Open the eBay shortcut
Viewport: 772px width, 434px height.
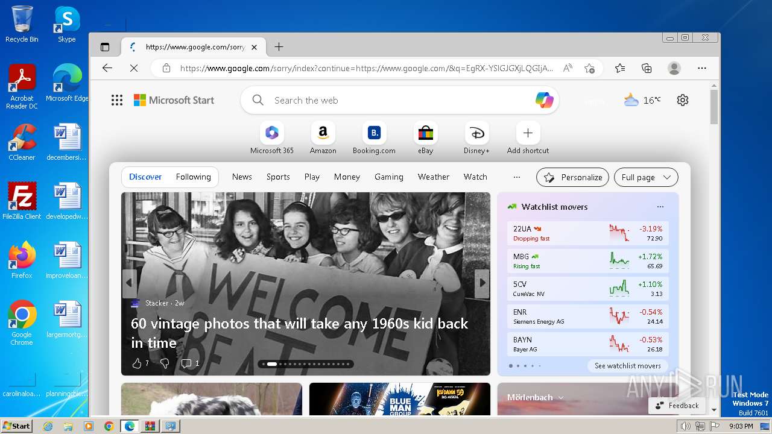tap(426, 138)
